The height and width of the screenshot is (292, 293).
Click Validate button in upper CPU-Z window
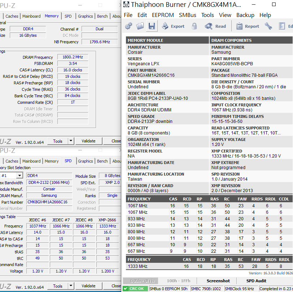88,141
